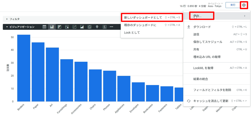Screen dimensions: 251x115
Task: Select 埋め込み URL の取得
Action: [x=217, y=57]
